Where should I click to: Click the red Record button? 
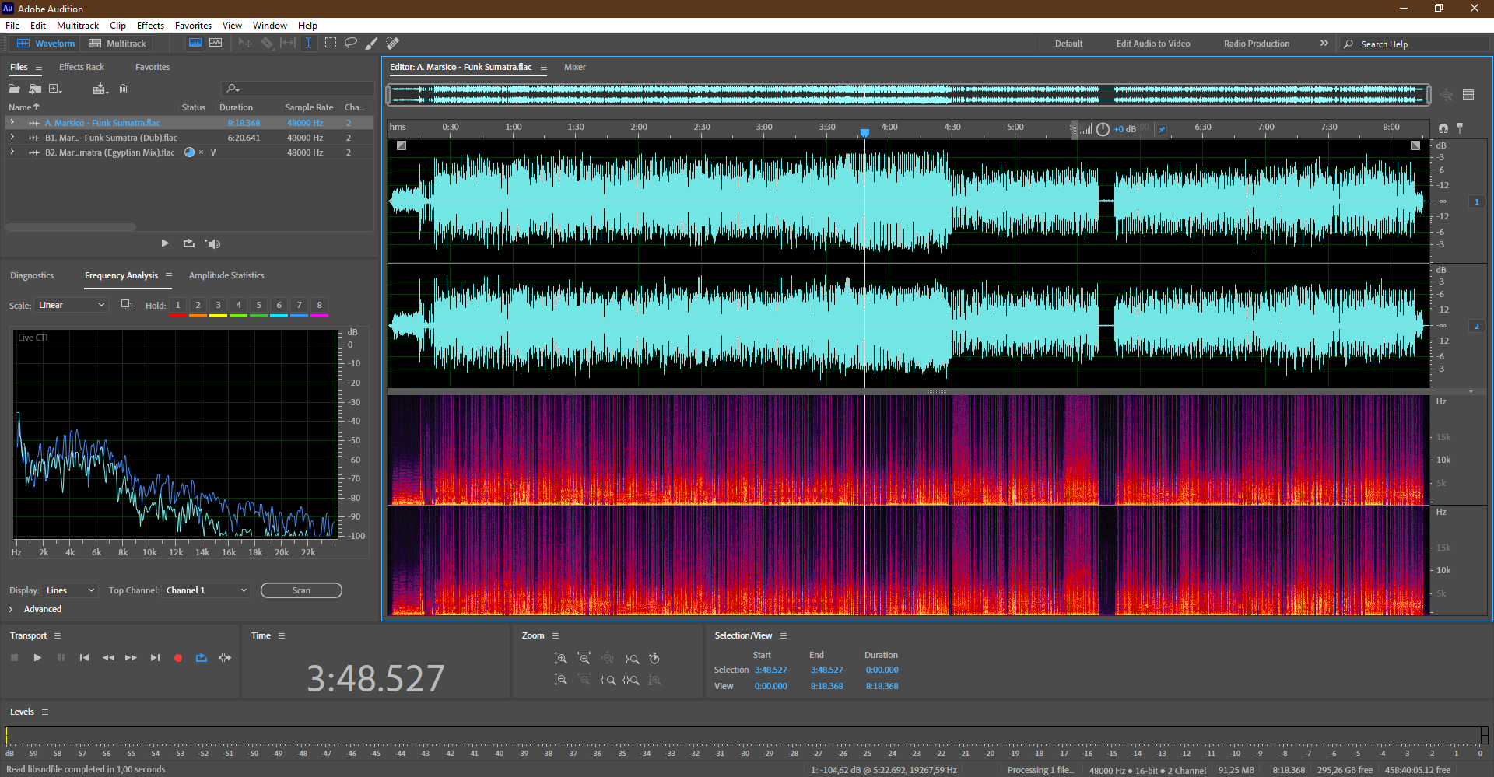[x=178, y=658]
